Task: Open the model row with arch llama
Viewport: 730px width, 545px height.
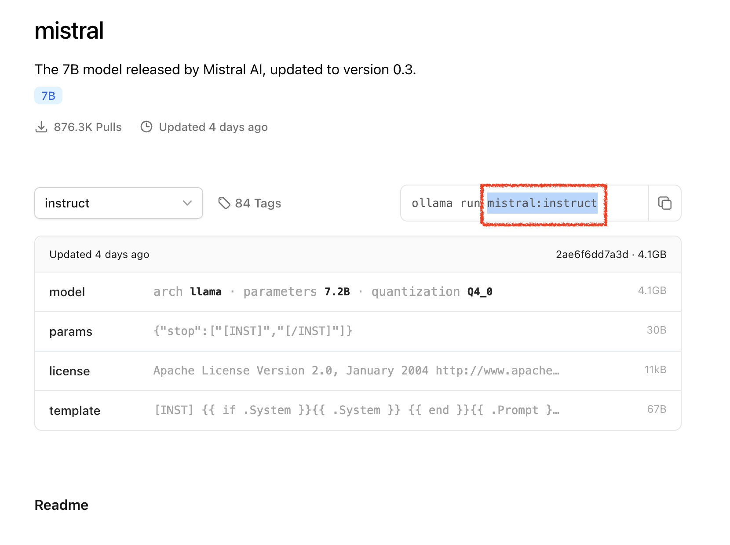Action: pyautogui.click(x=358, y=292)
